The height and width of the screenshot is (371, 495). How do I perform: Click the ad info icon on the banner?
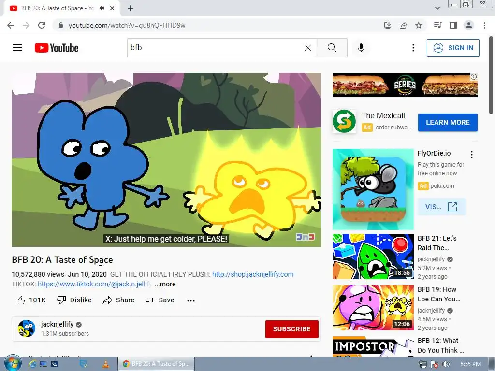point(474,77)
